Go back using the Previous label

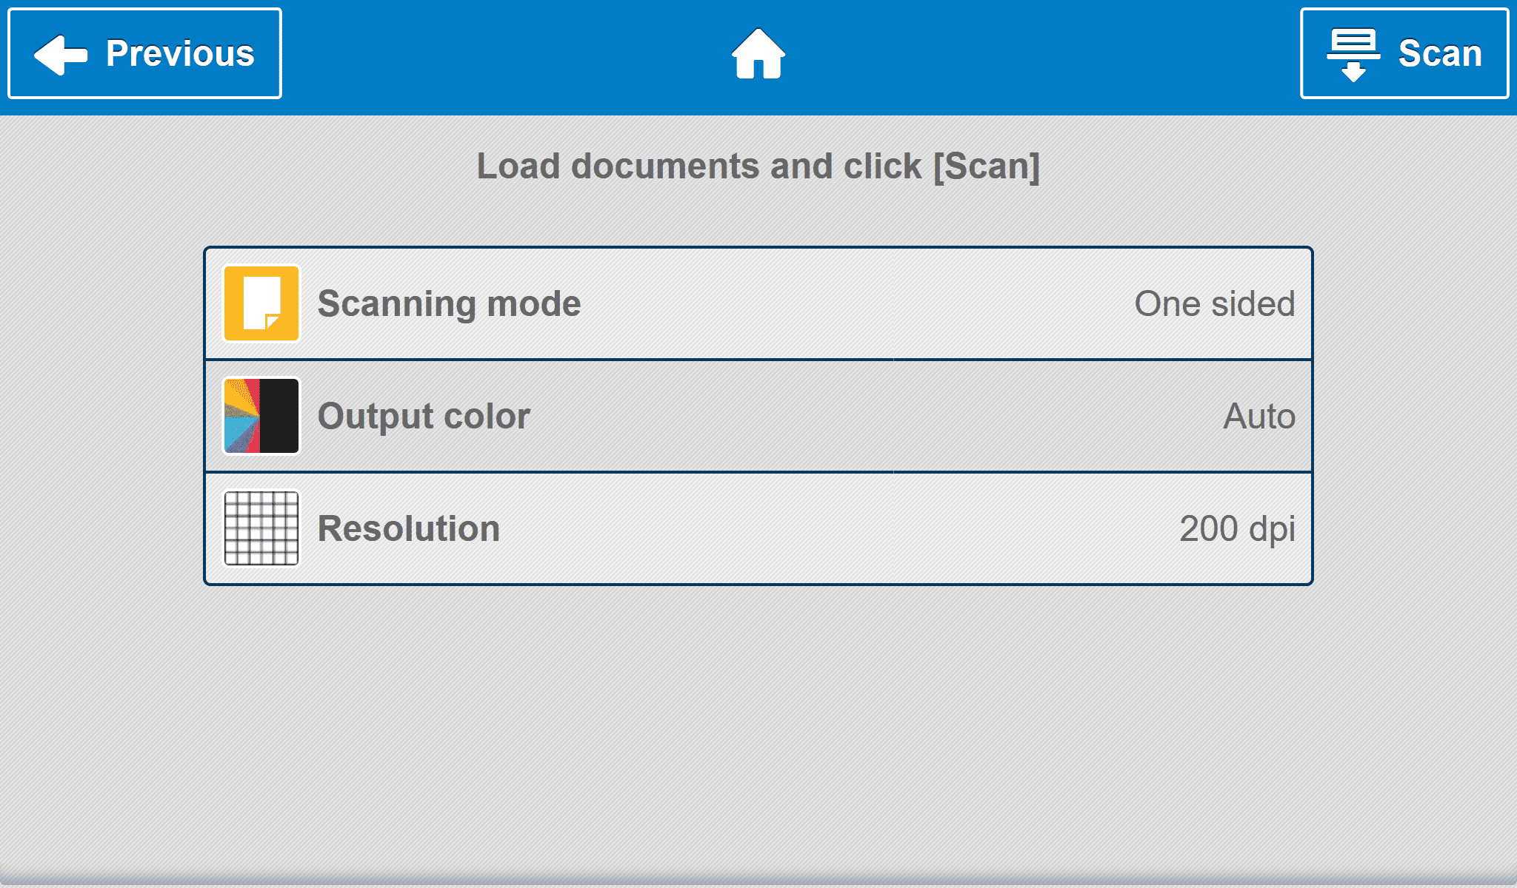click(x=180, y=54)
